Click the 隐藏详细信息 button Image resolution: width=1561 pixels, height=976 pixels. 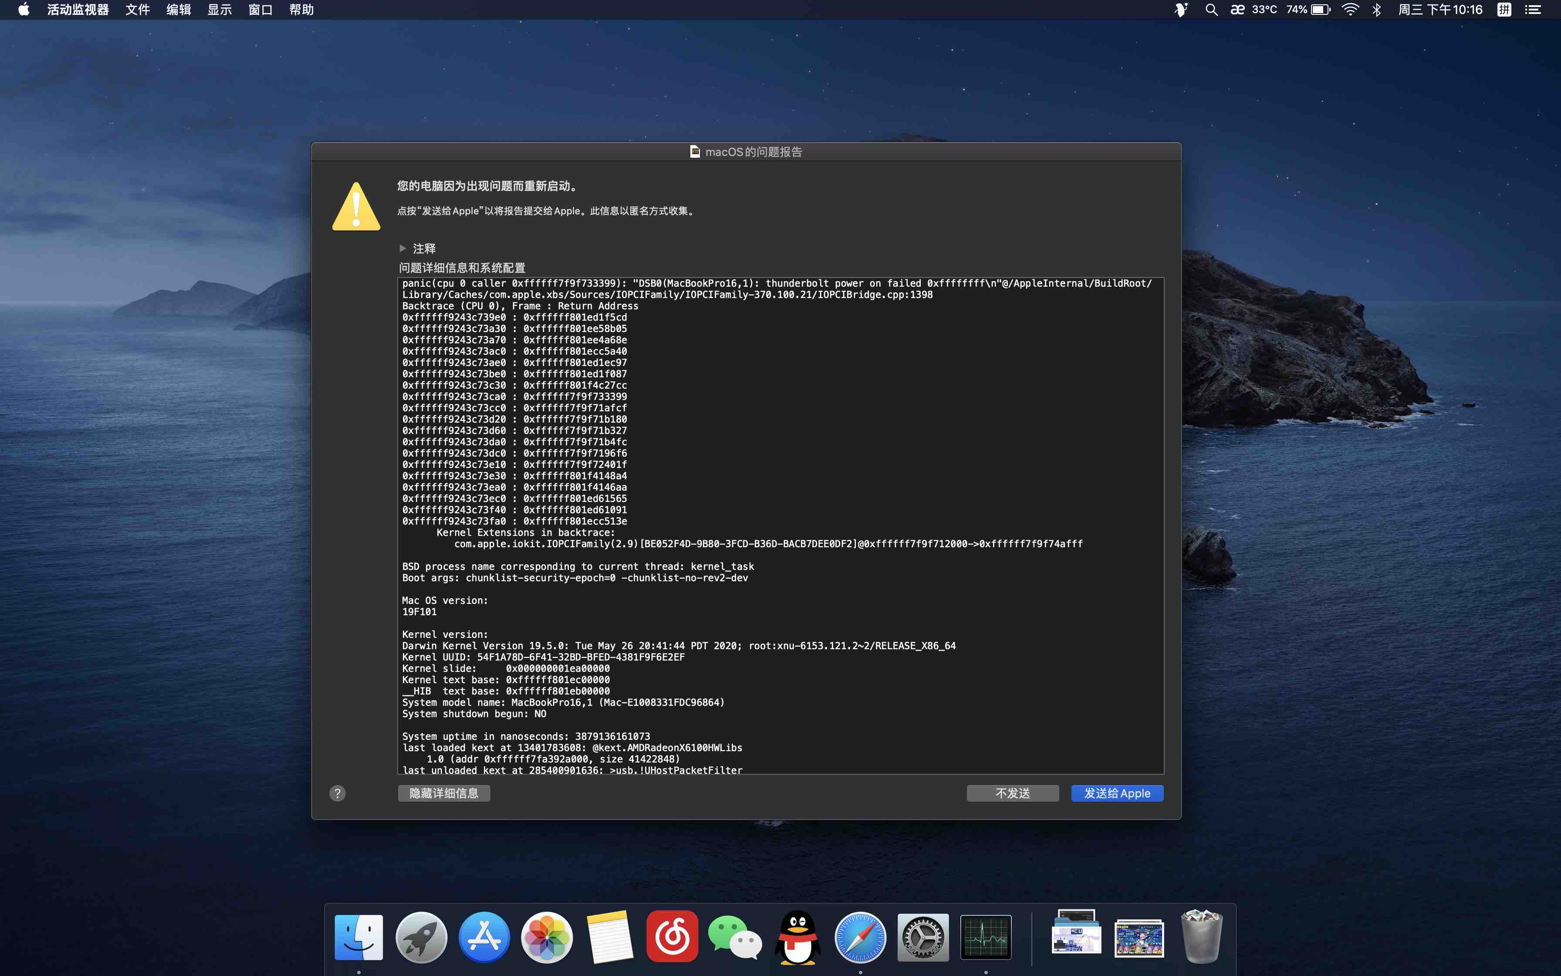click(444, 793)
